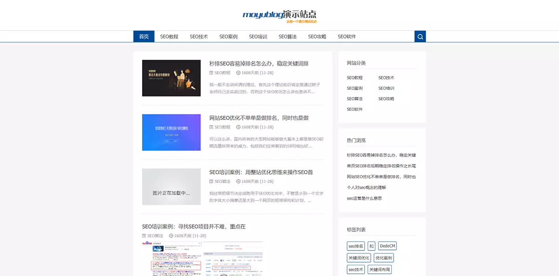
Task: Select SEO攻略 in 网站分类 sidebar
Action: [386, 99]
